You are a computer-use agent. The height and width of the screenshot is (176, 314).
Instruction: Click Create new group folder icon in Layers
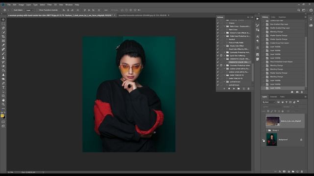(x=293, y=172)
